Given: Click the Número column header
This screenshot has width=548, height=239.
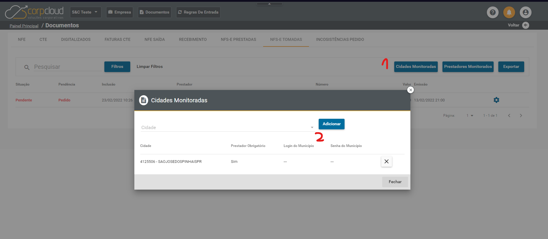Looking at the screenshot, I should click(322, 84).
